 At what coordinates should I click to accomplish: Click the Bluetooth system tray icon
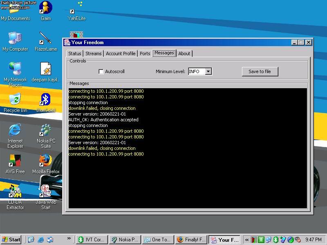[x=275, y=240]
